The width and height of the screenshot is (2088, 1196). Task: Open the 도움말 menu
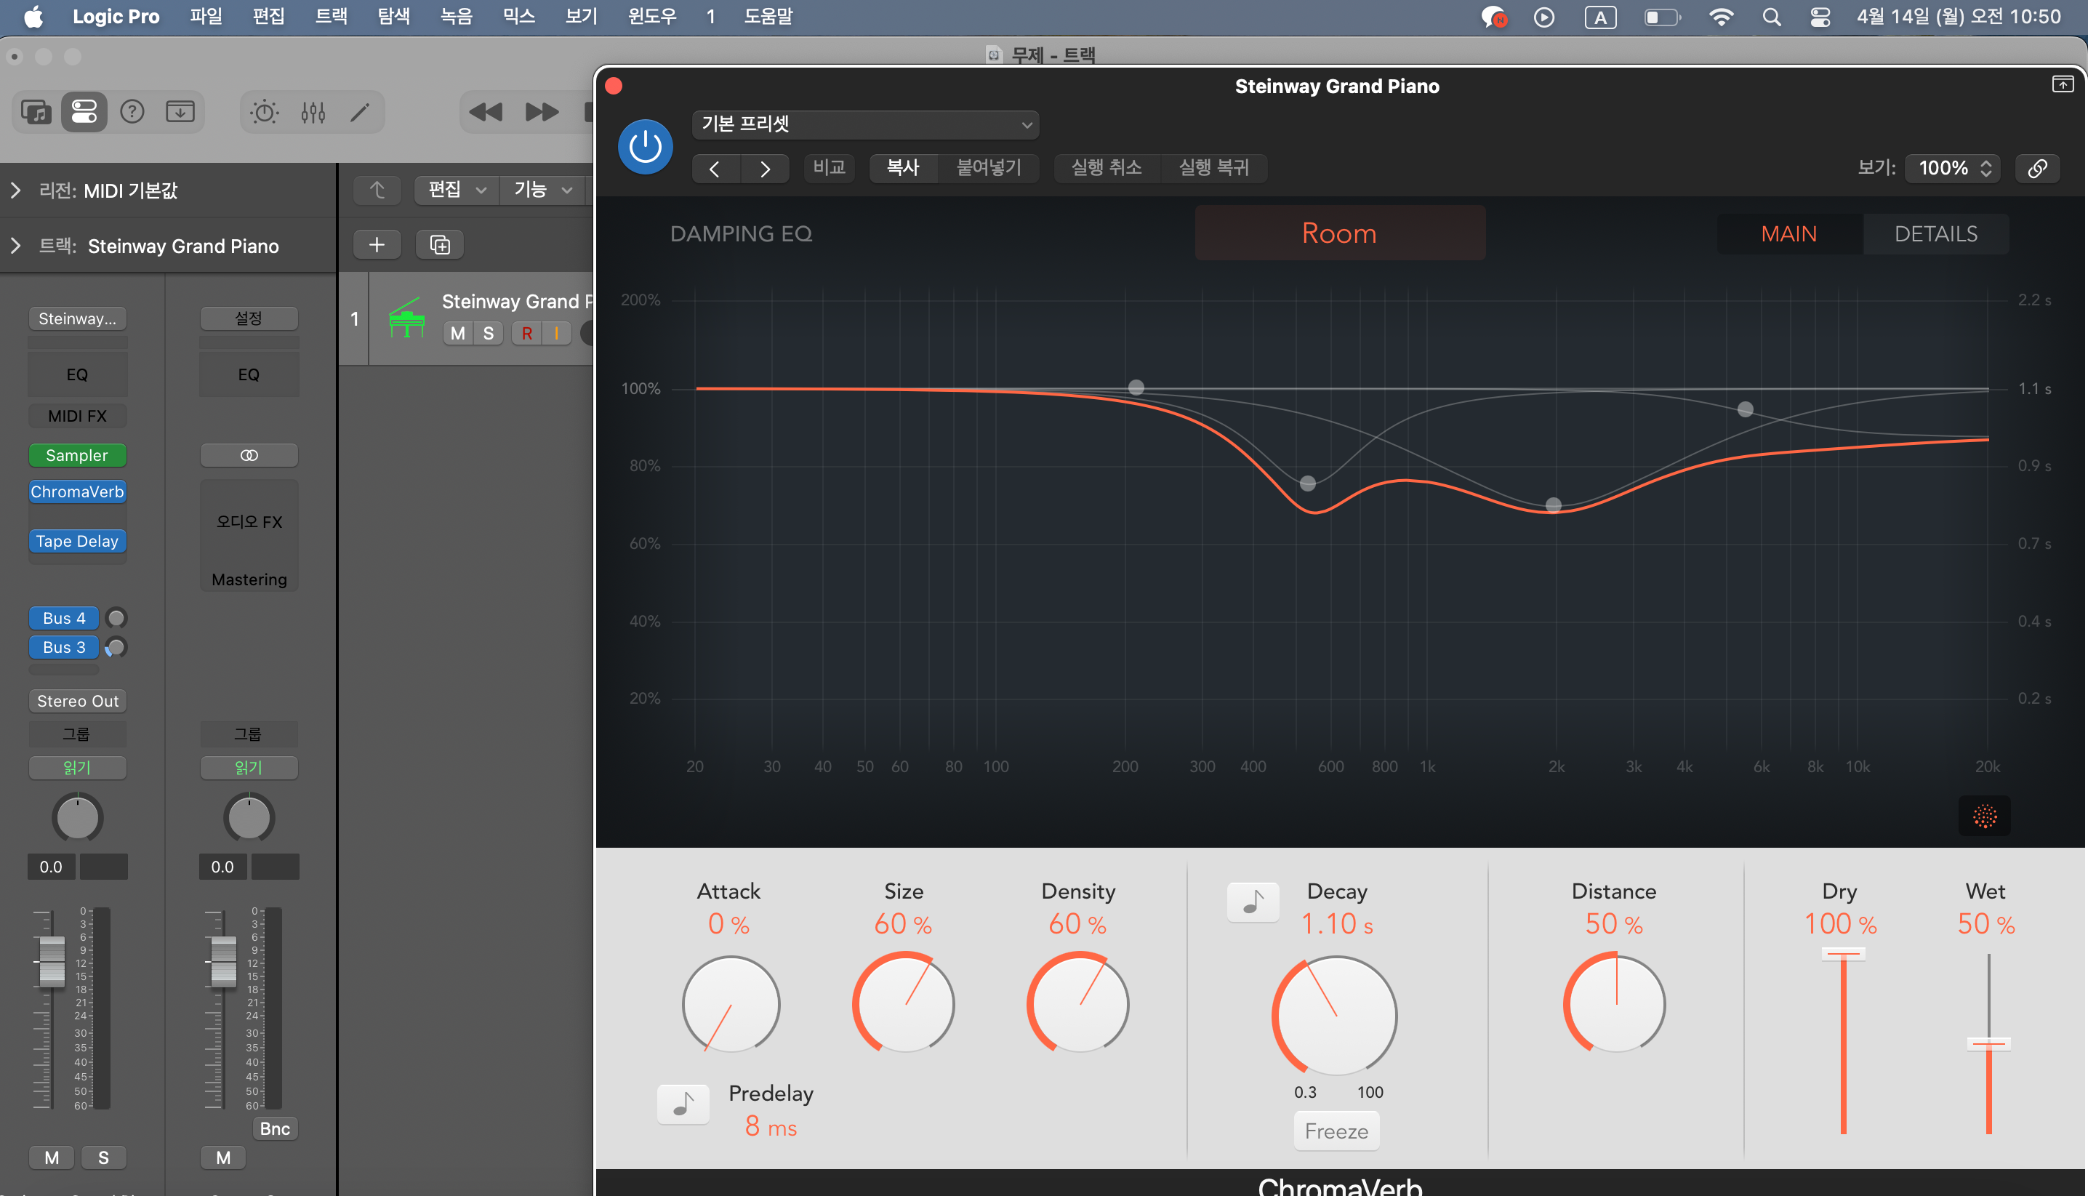pos(768,17)
